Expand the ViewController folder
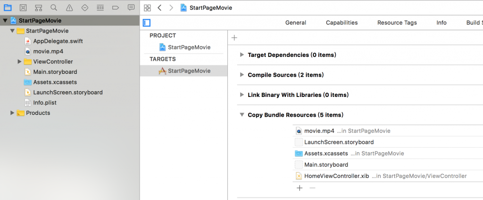This screenshot has height=200, width=483. click(19, 62)
